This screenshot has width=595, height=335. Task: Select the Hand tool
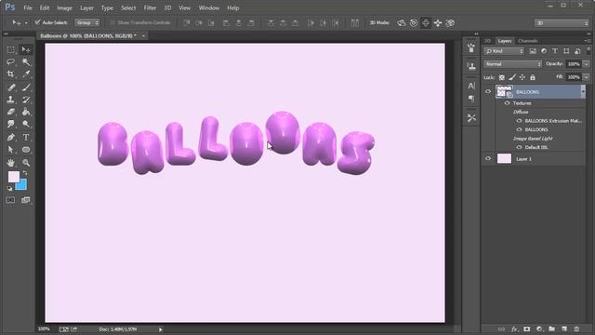pyautogui.click(x=10, y=163)
